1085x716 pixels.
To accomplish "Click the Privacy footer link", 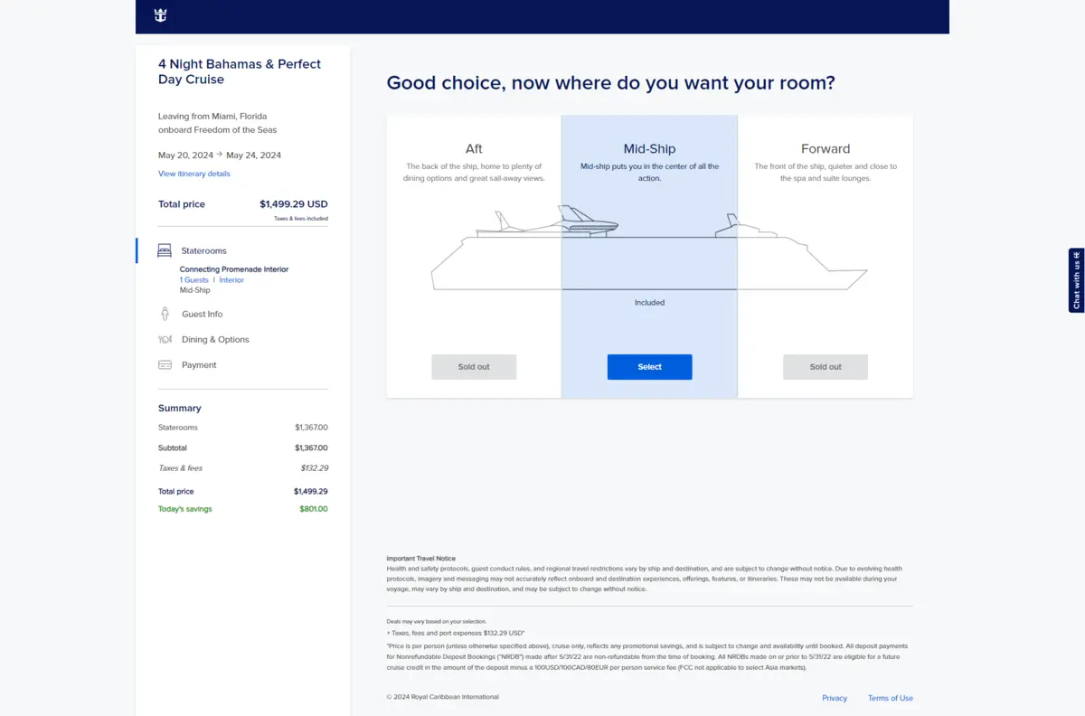I will tap(835, 698).
